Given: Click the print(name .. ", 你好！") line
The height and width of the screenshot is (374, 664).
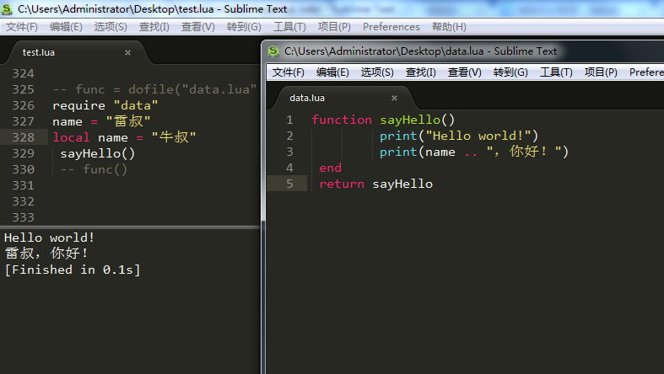Looking at the screenshot, I should pos(474,152).
